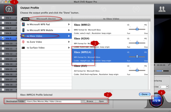Click the Browse button
Image resolution: width=171 pixels, height=112 pixels.
tap(90, 101)
